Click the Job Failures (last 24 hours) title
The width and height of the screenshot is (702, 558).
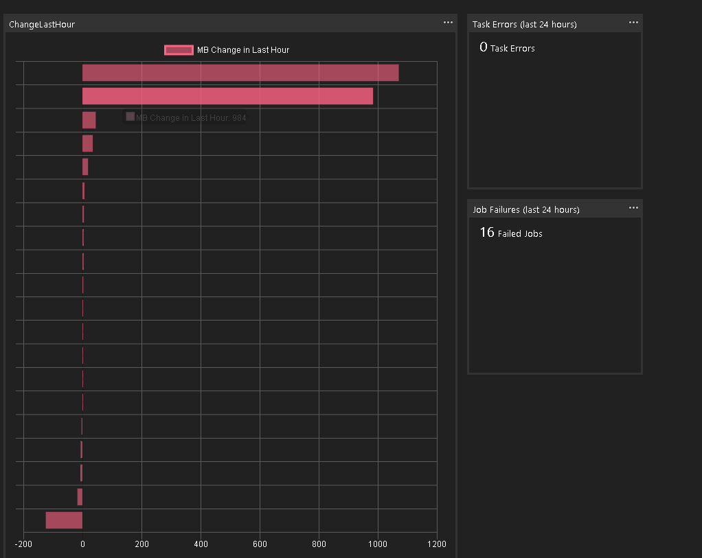coord(526,210)
